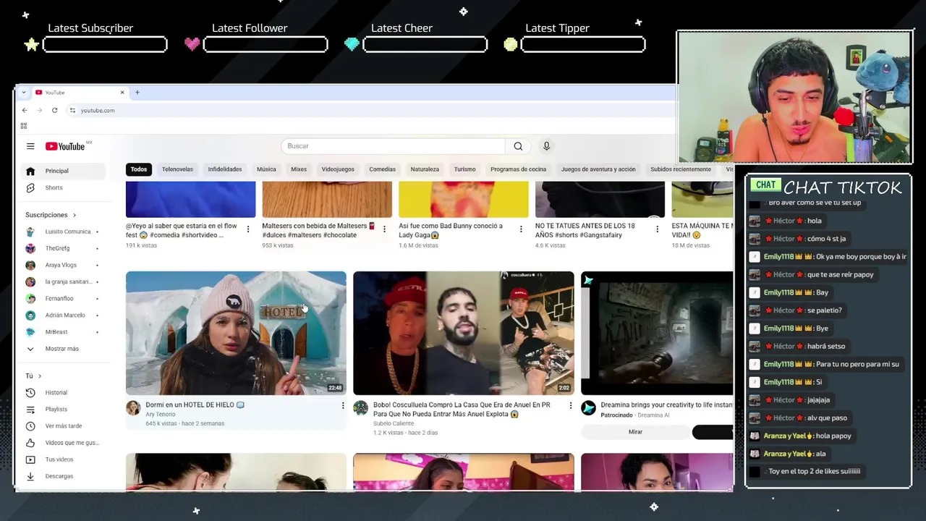Select the Videojuegos filter chip

point(338,169)
